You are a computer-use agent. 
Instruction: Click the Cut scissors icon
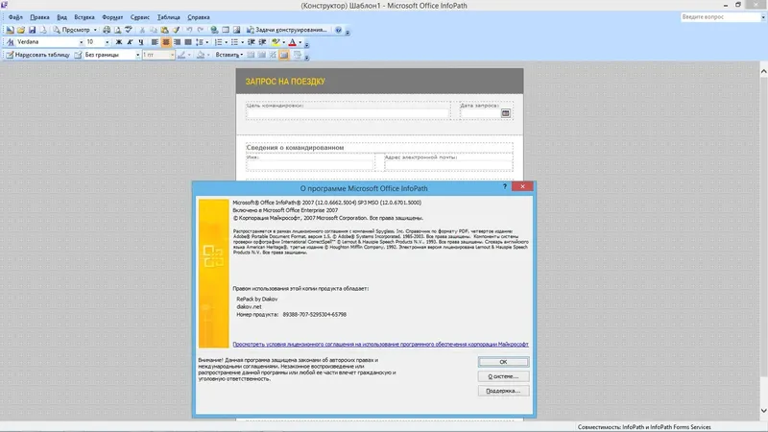(142, 30)
